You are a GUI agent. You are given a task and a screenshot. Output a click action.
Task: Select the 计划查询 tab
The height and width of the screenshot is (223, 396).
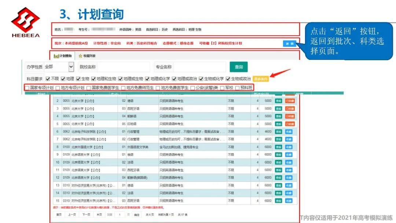(x=63, y=56)
